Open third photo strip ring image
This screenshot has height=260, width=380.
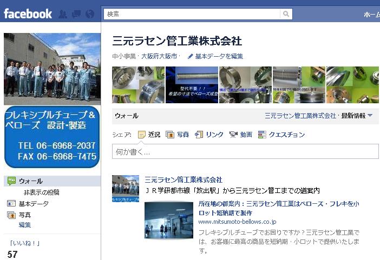(x=246, y=85)
